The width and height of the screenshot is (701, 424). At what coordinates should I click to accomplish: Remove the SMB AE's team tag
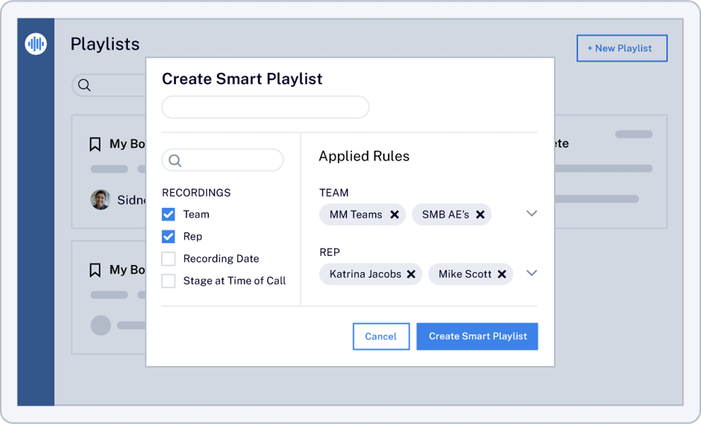(x=480, y=214)
